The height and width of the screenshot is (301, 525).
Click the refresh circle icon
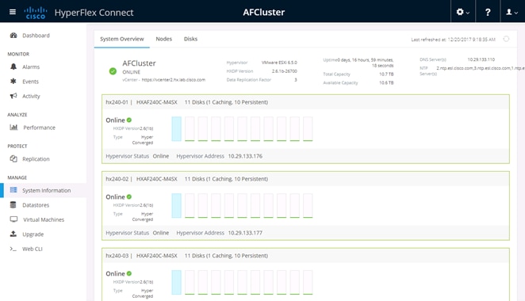(x=506, y=39)
